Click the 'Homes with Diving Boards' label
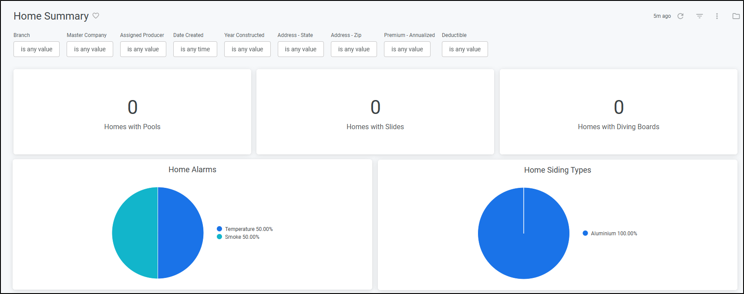The height and width of the screenshot is (294, 744). click(619, 127)
